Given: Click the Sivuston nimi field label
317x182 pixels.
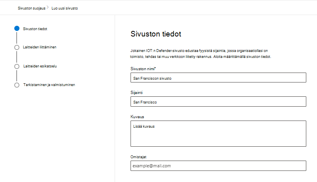Looking at the screenshot, I should pos(143,69).
